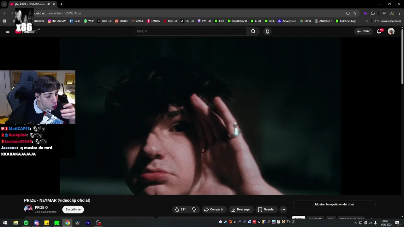Click the YouTube search magnifier button
This screenshot has height=227, width=404.
coord(253,31)
